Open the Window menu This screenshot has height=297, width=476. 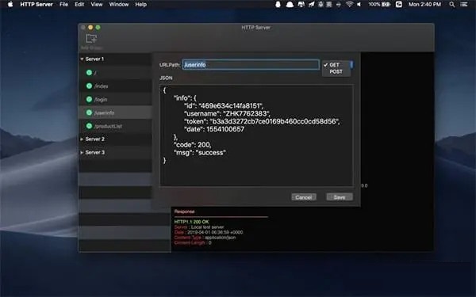(119, 5)
